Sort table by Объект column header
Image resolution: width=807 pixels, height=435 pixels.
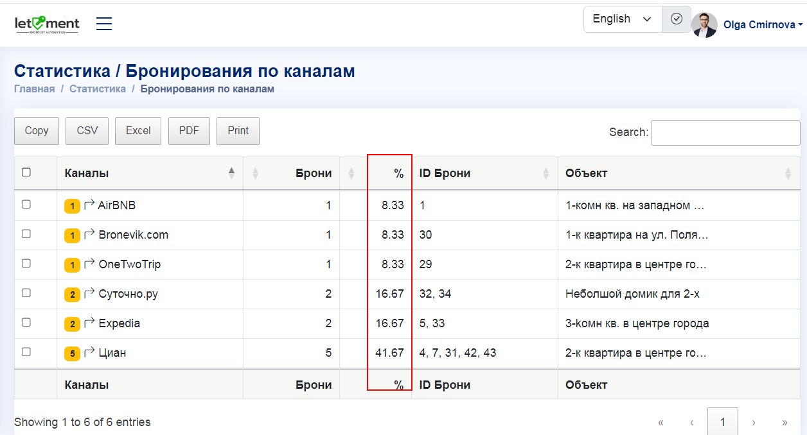(x=679, y=173)
